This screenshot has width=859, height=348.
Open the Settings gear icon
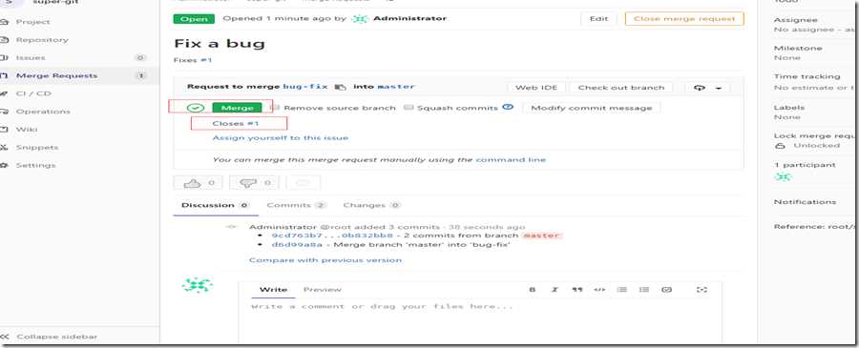[x=4, y=165]
